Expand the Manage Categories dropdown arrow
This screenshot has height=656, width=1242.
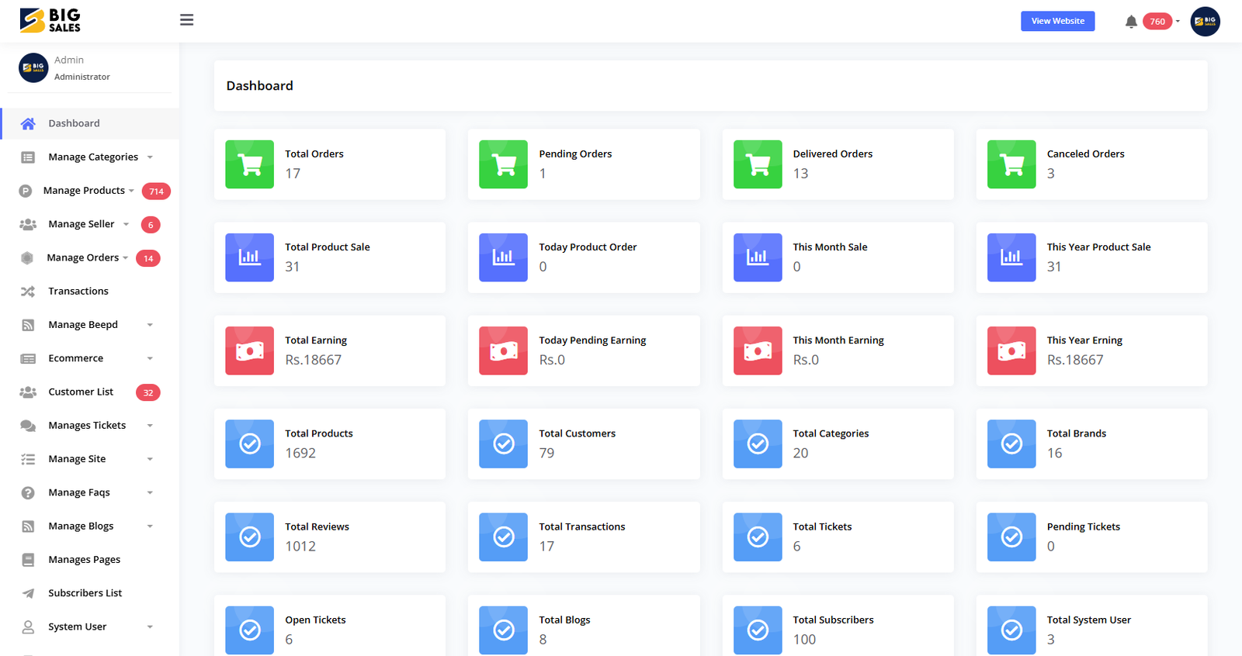click(x=150, y=157)
